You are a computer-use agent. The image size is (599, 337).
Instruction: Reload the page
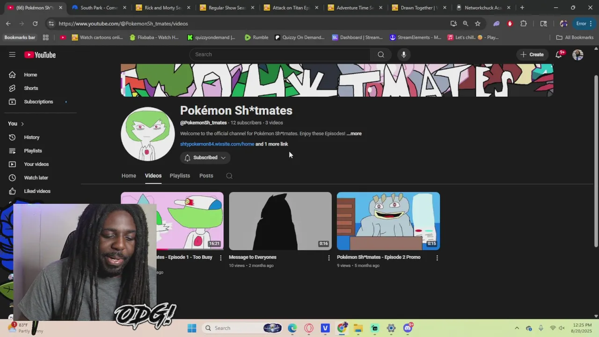pyautogui.click(x=35, y=23)
